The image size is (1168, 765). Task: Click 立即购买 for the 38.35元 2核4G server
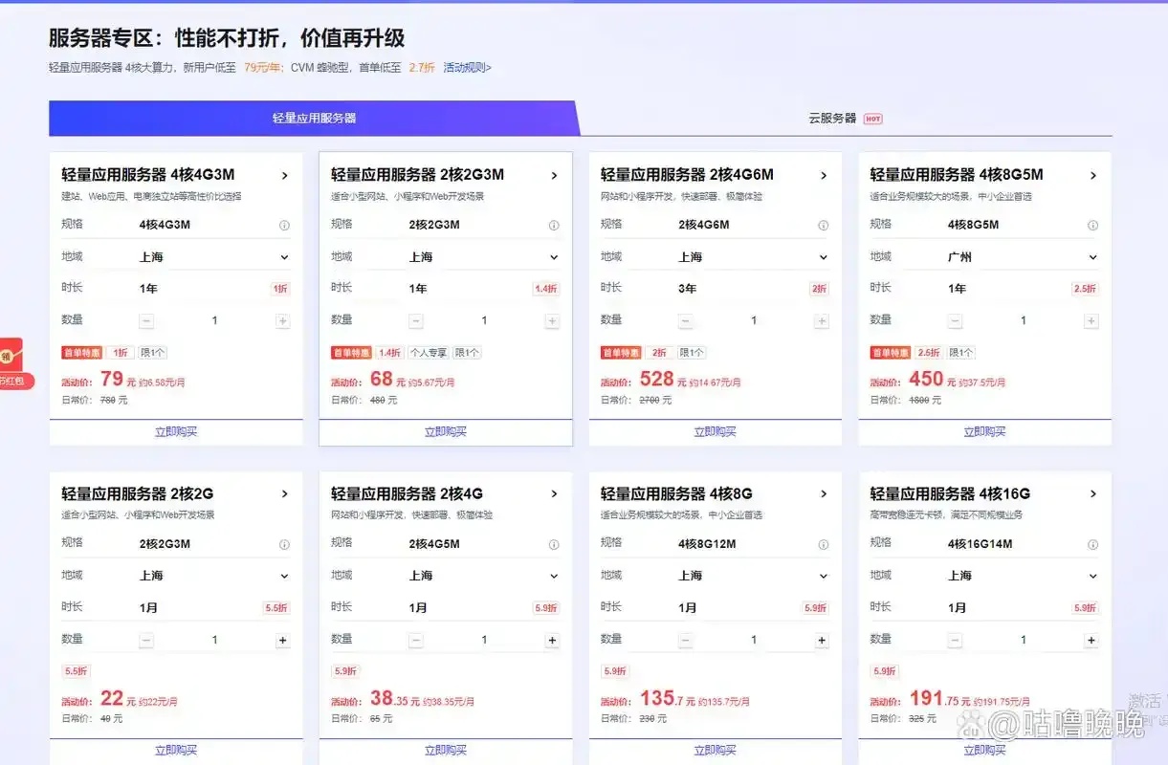click(446, 751)
